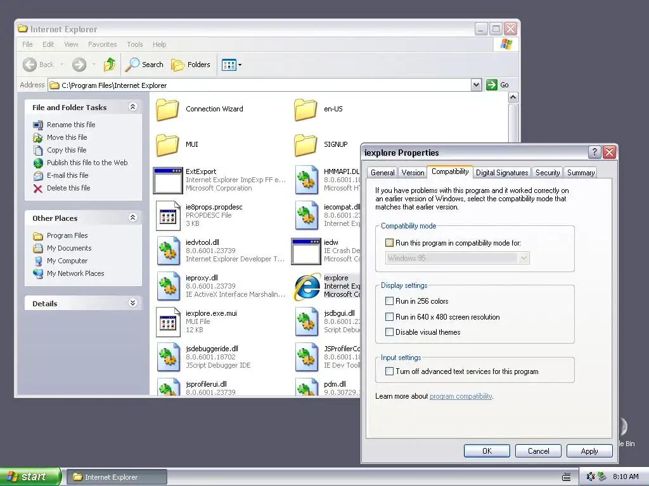Select the iexplore Internet Explorer icon
The width and height of the screenshot is (649, 486).
(x=307, y=286)
